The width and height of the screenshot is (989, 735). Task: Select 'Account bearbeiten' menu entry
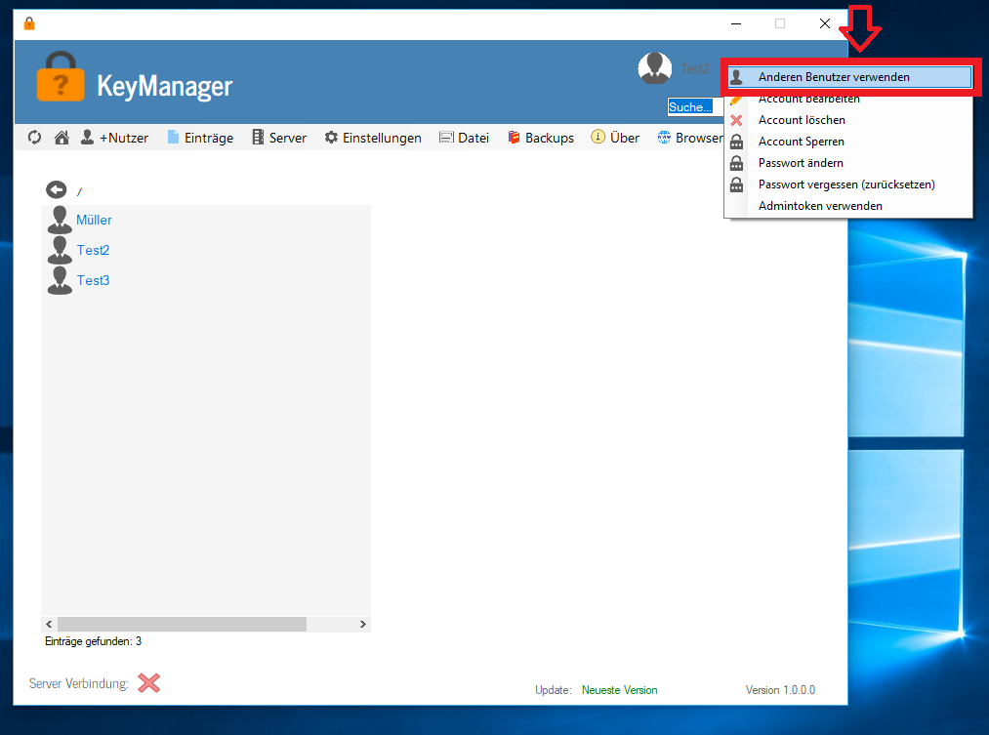coord(849,99)
